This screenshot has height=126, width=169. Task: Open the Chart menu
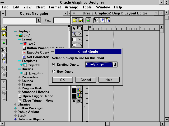click(40, 7)
